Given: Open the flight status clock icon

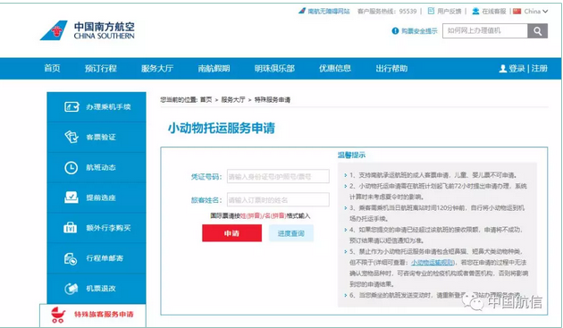Looking at the screenshot, I should 71,167.
